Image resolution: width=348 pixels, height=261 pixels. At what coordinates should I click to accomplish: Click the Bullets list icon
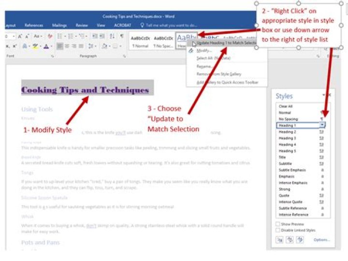(x=59, y=36)
